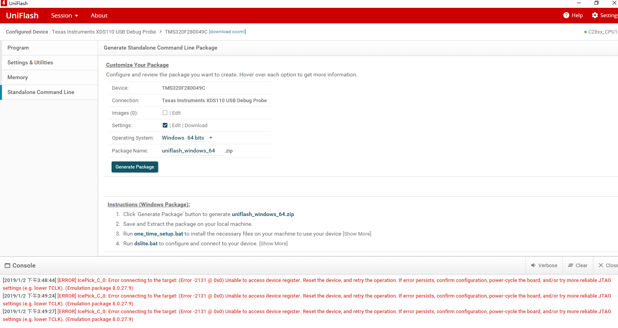This screenshot has width=618, height=328.
Task: Click the 'uniflash_windows_64.zip' instruction text
Action: tap(263, 214)
